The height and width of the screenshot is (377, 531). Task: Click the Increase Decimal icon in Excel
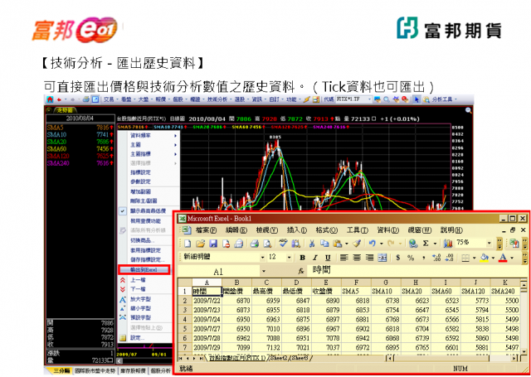436,258
